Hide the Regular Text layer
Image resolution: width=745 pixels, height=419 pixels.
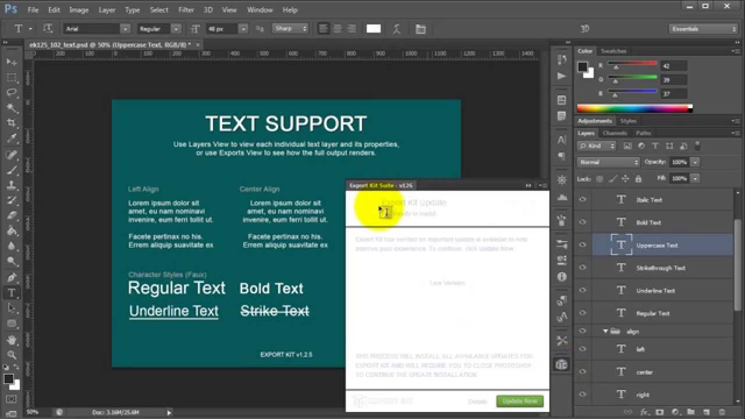(583, 313)
